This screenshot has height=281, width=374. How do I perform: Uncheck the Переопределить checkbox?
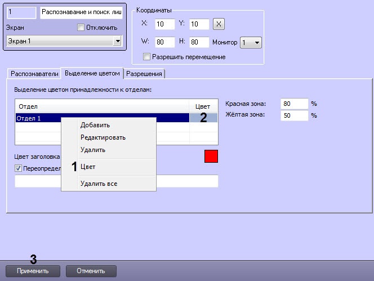pyautogui.click(x=19, y=168)
